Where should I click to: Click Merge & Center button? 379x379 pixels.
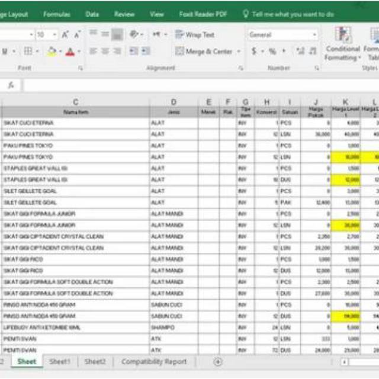(x=204, y=52)
